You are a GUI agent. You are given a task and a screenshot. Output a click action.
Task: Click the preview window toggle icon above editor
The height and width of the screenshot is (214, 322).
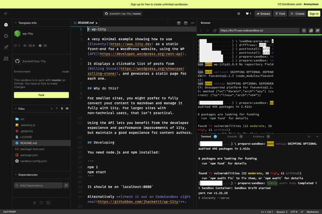coord(186,23)
